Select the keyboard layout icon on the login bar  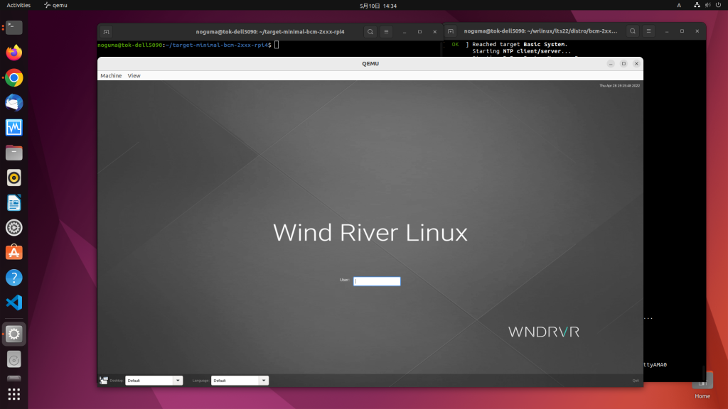(x=103, y=380)
